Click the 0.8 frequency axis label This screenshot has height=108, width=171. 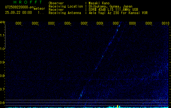coord(2,76)
